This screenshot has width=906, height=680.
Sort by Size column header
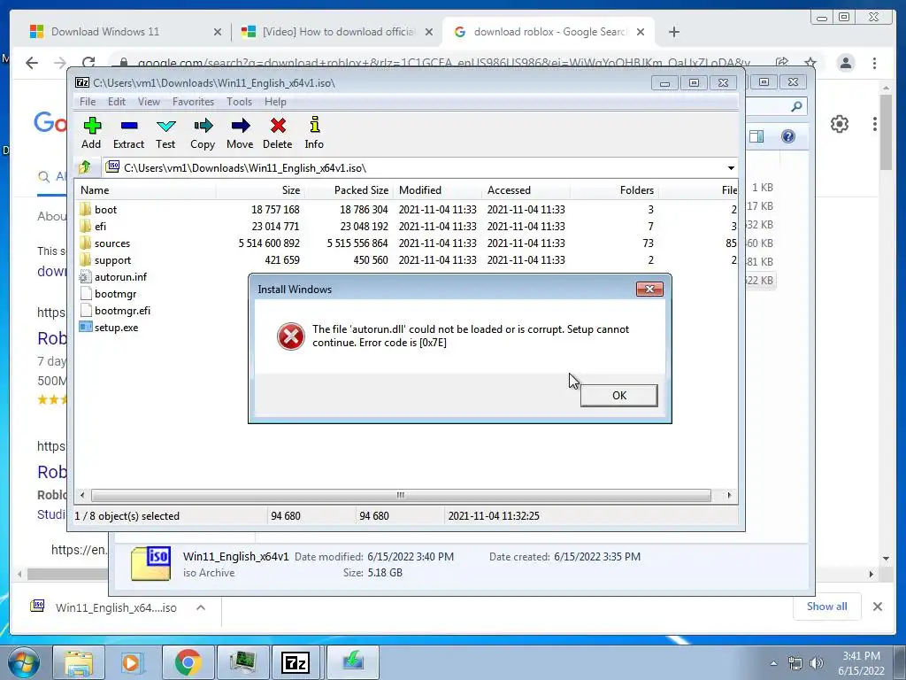click(261, 190)
